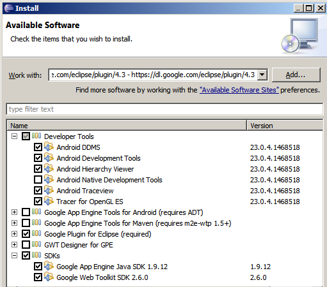The width and height of the screenshot is (327, 287).
Task: Select the SDKs label
Action: click(52, 256)
